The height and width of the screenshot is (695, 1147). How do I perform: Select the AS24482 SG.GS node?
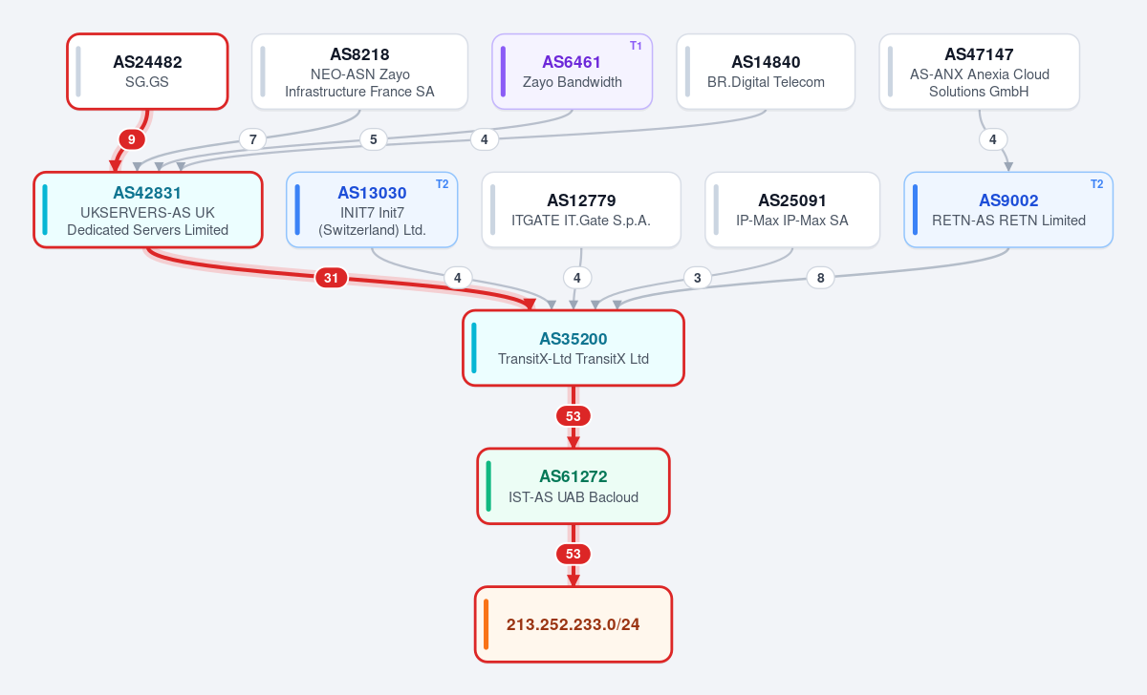pos(147,72)
